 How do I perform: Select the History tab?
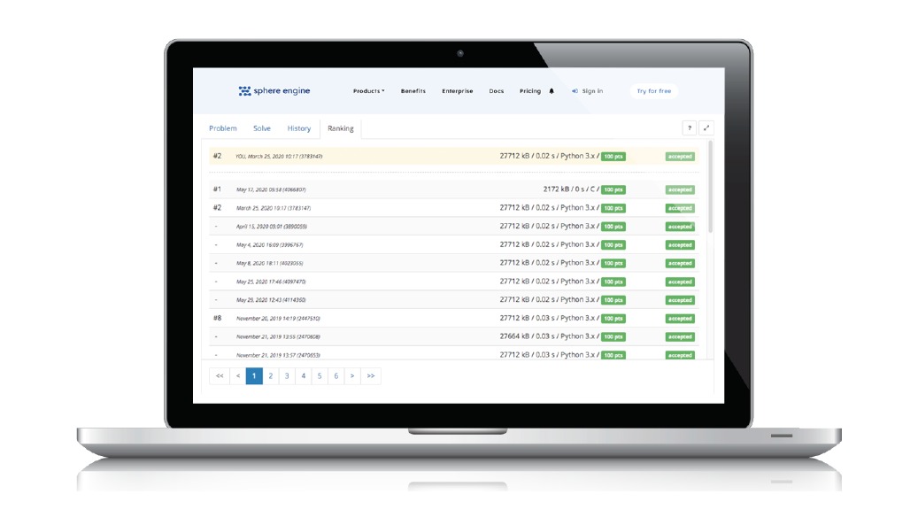[299, 128]
